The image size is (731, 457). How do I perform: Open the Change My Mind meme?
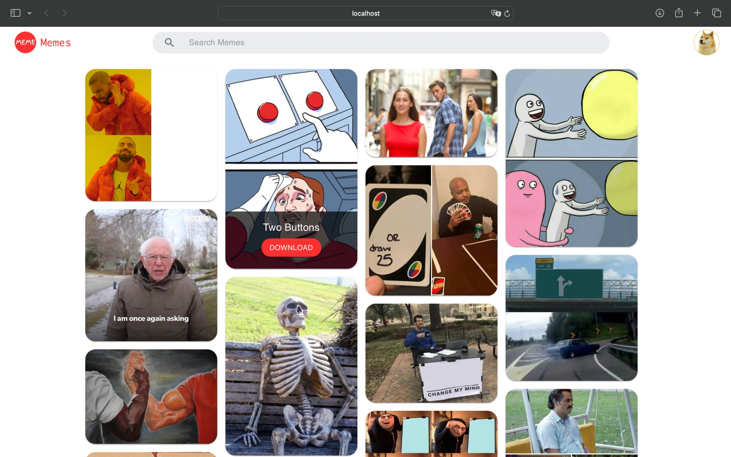point(431,353)
